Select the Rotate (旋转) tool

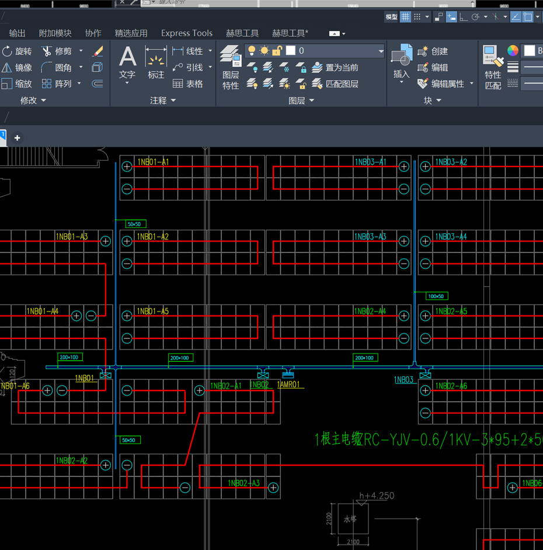17,51
